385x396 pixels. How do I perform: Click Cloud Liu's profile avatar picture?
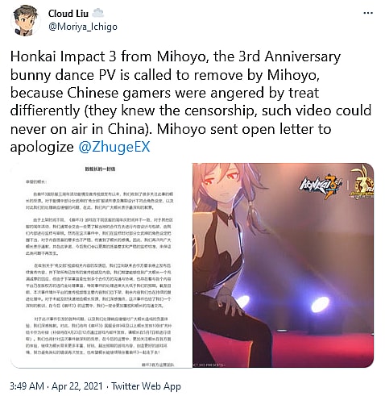tap(26, 20)
